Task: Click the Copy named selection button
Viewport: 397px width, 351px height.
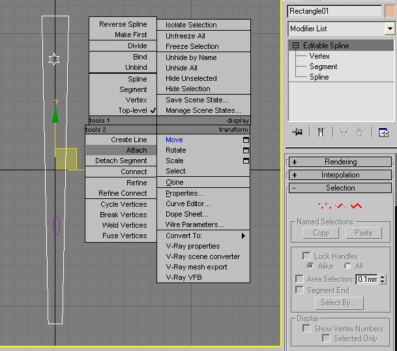Action: tap(321, 233)
